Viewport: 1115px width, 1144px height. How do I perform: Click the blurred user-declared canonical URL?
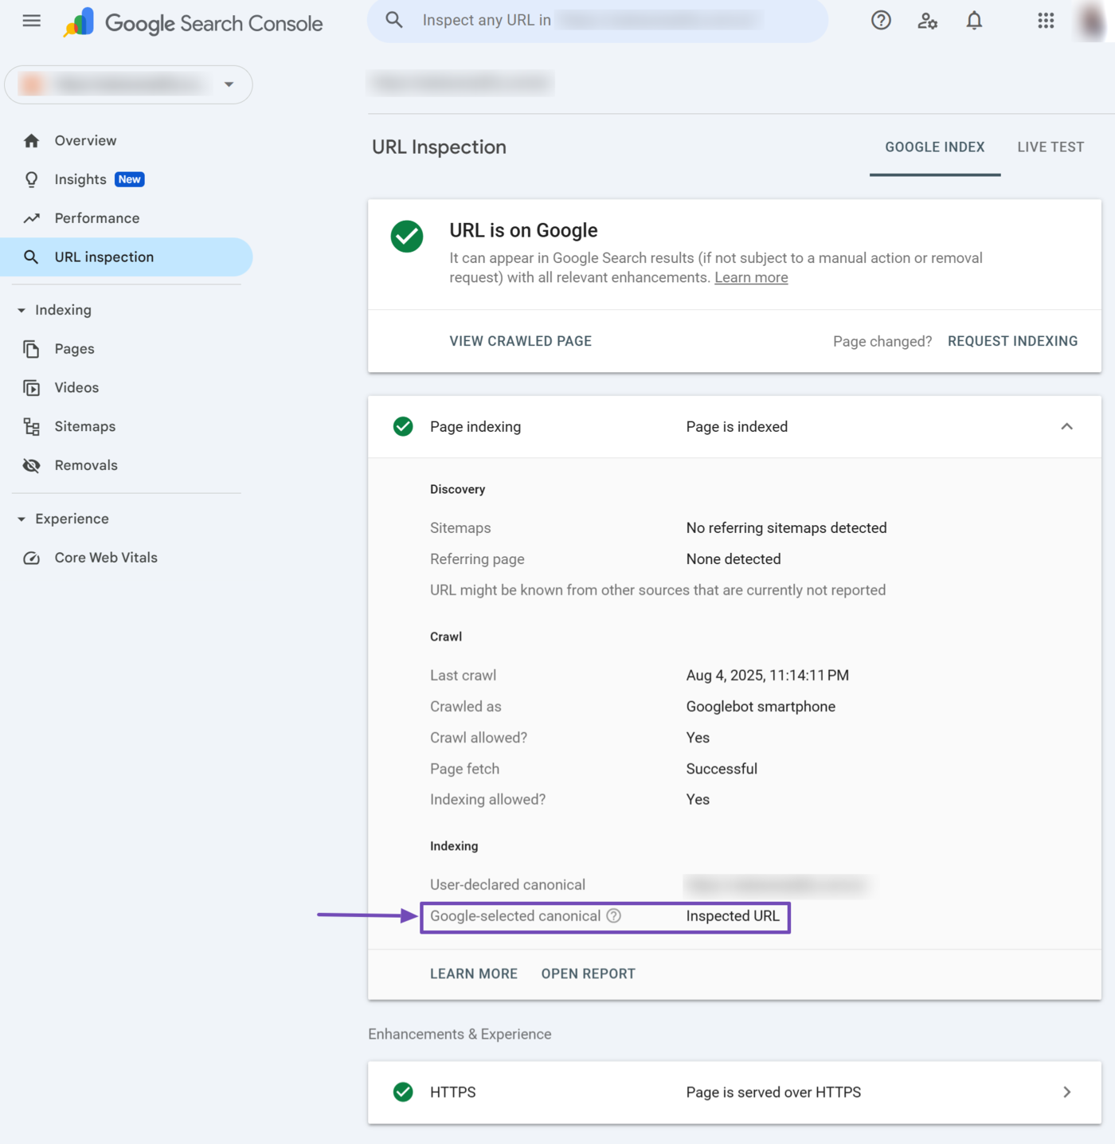(777, 885)
